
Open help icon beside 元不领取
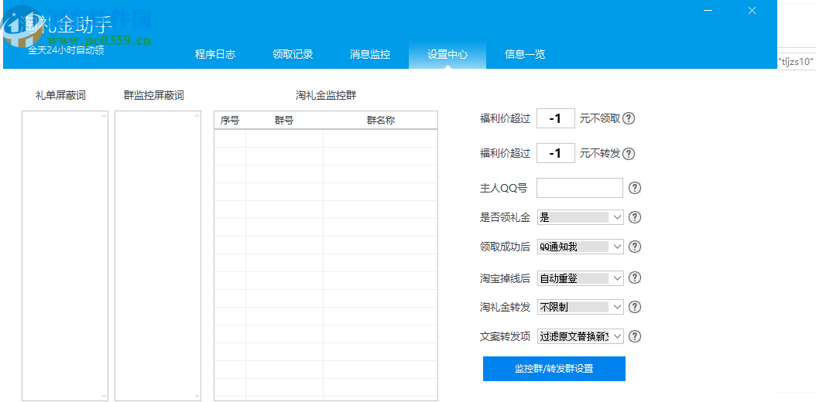pos(629,118)
